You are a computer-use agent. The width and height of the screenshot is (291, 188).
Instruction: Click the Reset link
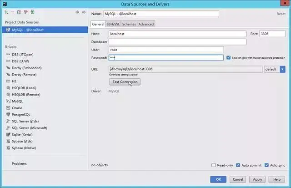281,14
